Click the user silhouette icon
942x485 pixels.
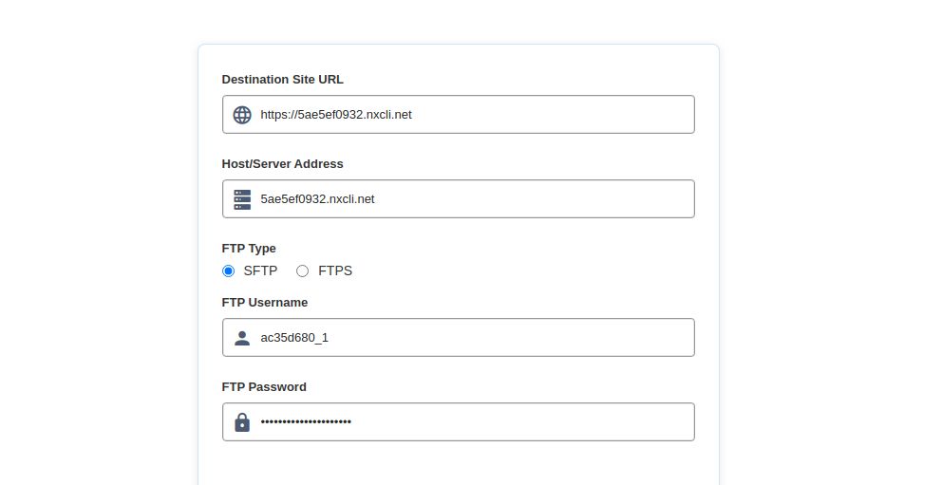[242, 338]
